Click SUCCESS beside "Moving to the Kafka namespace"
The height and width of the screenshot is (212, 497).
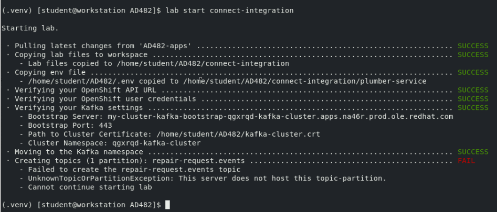coord(473,152)
